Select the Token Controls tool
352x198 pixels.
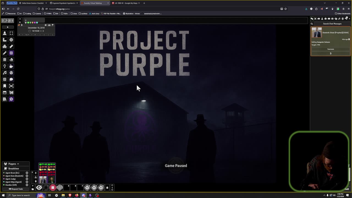point(5,33)
